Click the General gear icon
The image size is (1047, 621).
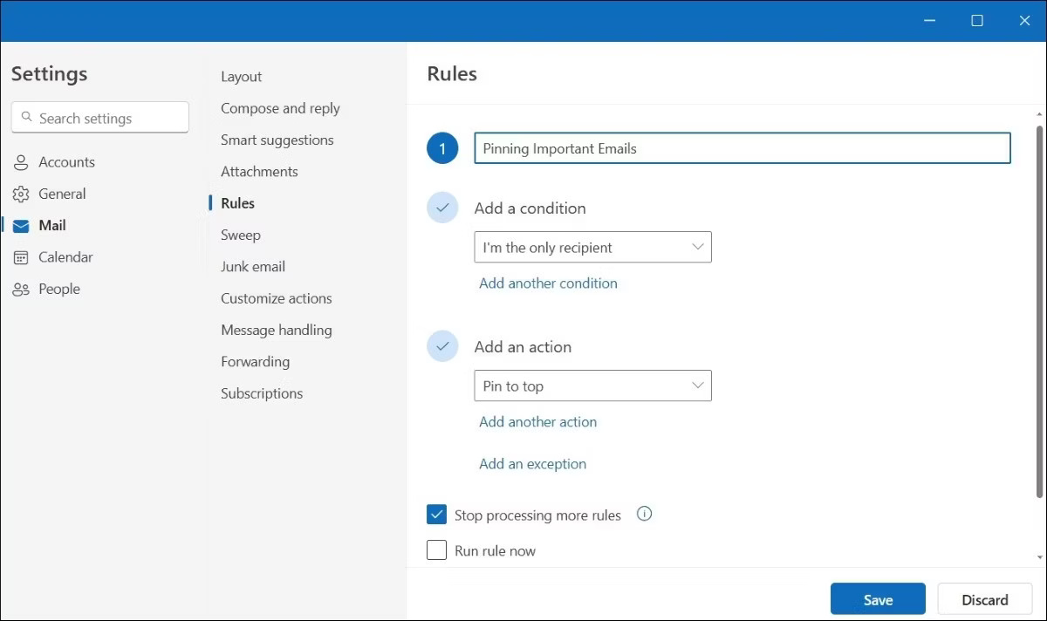coord(21,194)
